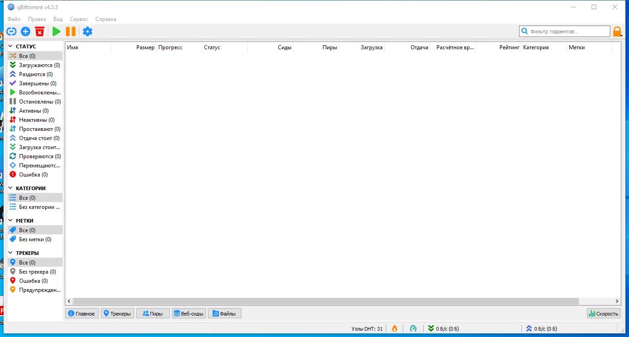Pause torrents using the orange pause icon
The height and width of the screenshot is (337, 629).
tap(71, 31)
